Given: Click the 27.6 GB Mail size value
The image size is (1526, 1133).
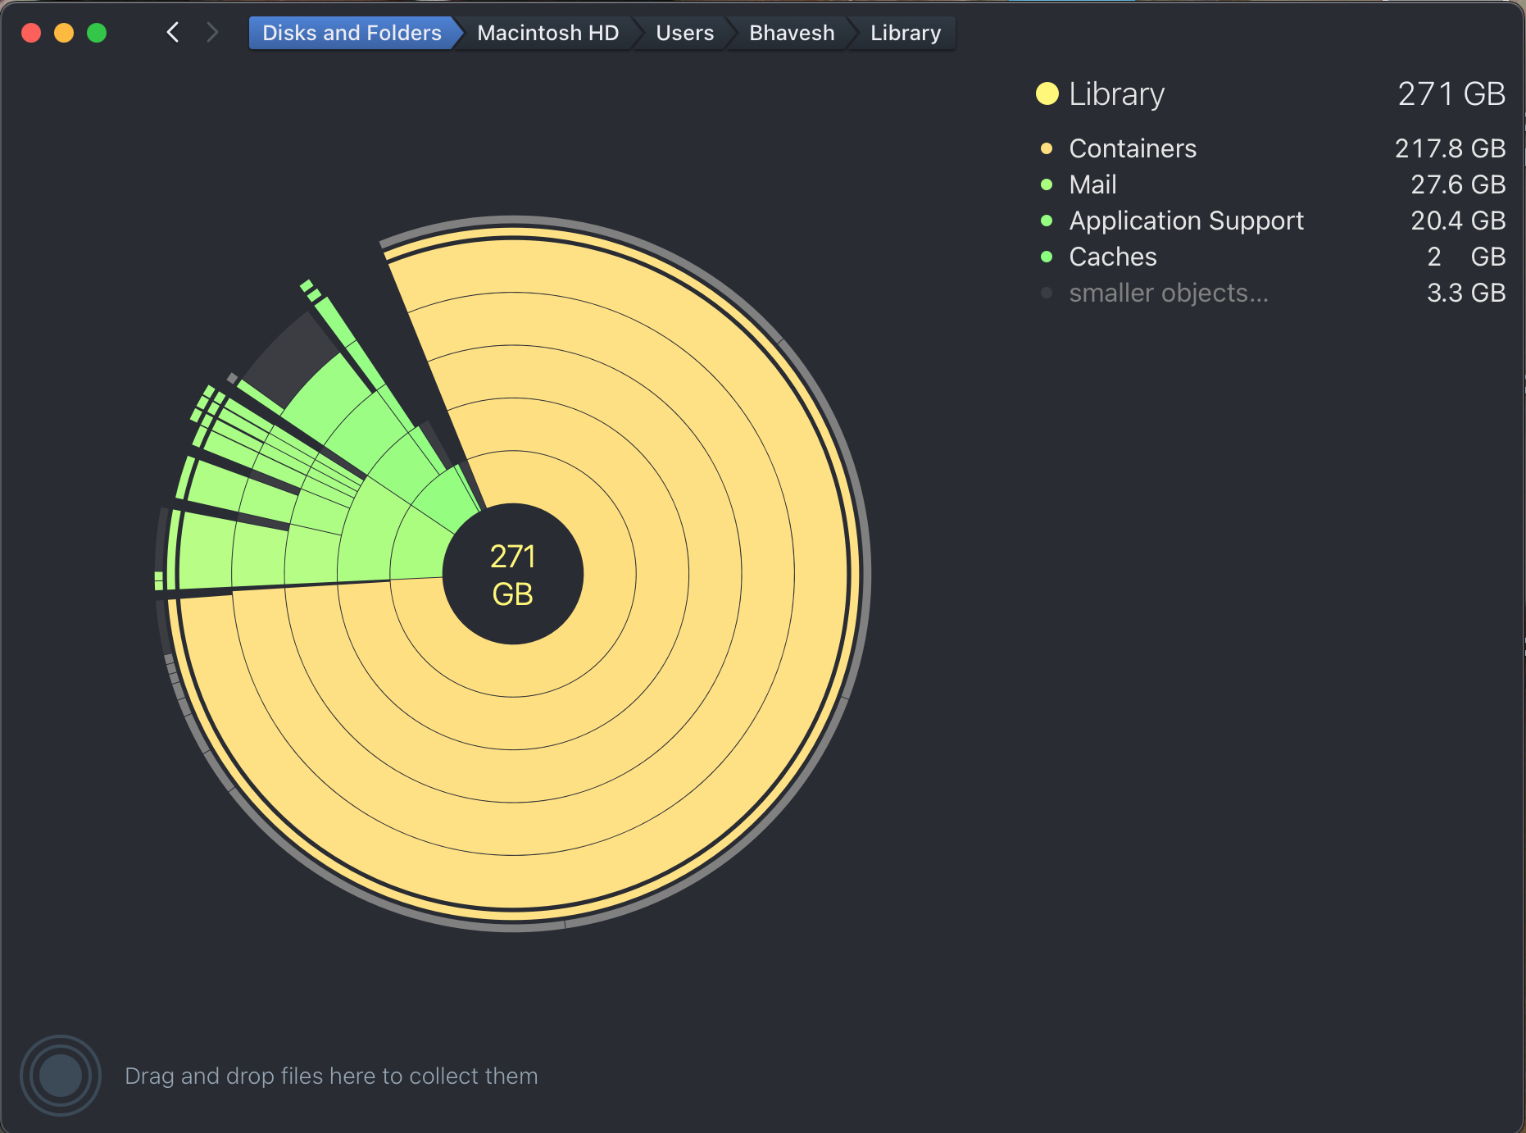Looking at the screenshot, I should (x=1458, y=184).
